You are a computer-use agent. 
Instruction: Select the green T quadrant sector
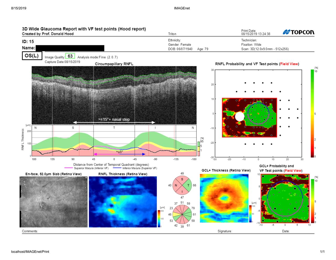pos(187,185)
